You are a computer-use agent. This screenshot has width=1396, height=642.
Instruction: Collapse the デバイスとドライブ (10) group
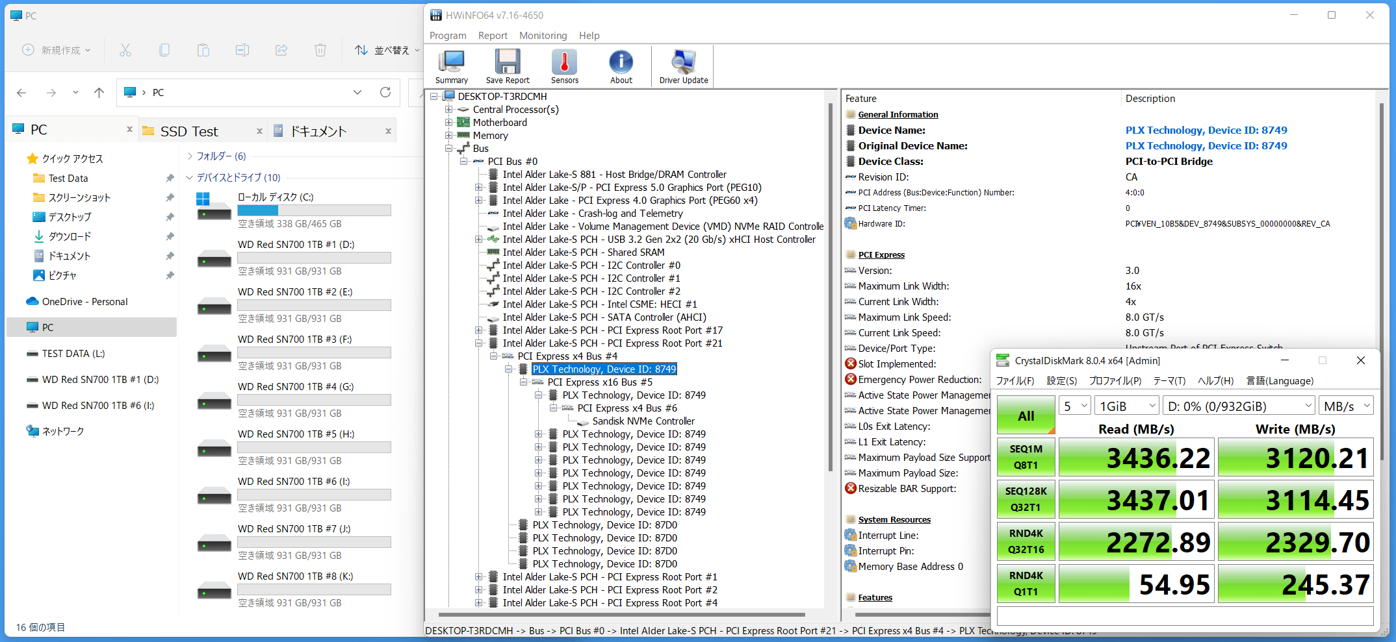[190, 177]
